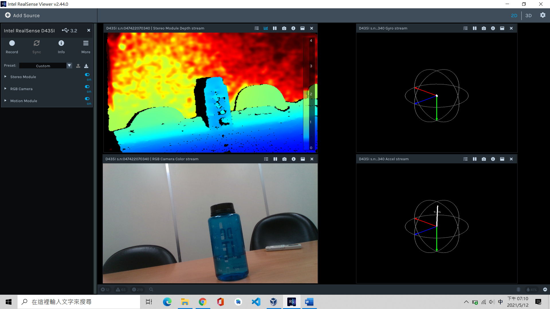Toggle the Motion Module off
This screenshot has height=309, width=550.
tap(87, 99)
